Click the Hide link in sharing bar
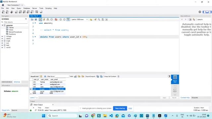Image resolution: width=212 pixels, height=119 pixels. tap(130, 108)
